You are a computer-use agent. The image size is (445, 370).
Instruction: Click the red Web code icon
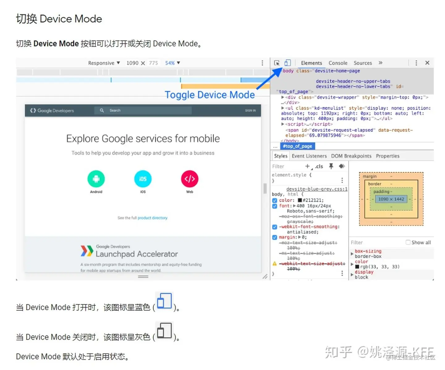(x=189, y=179)
